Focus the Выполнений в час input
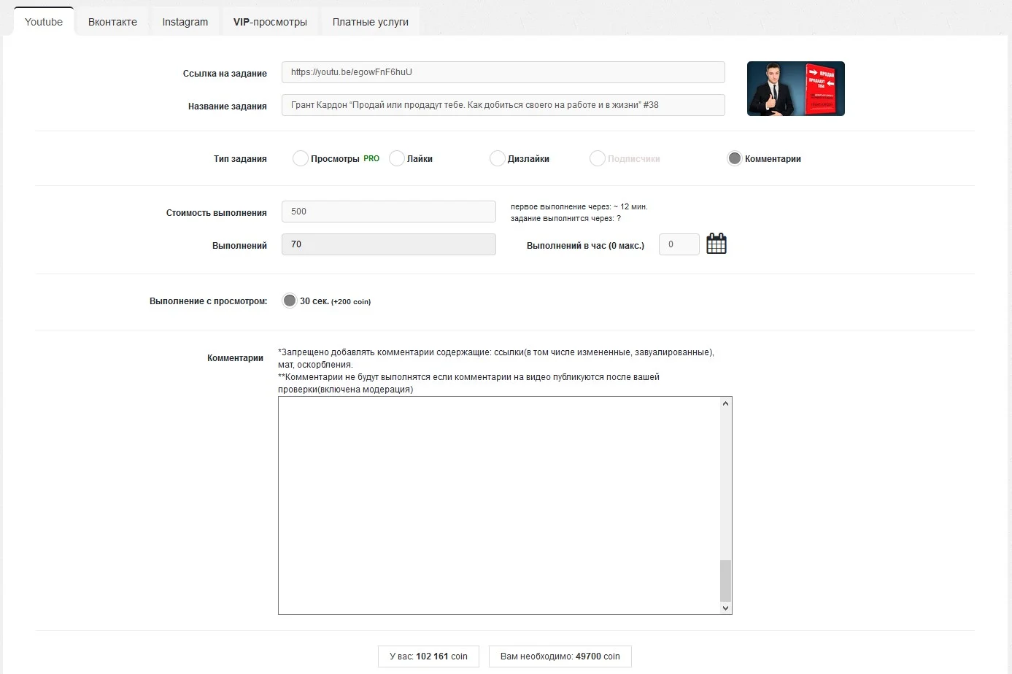 click(x=679, y=244)
